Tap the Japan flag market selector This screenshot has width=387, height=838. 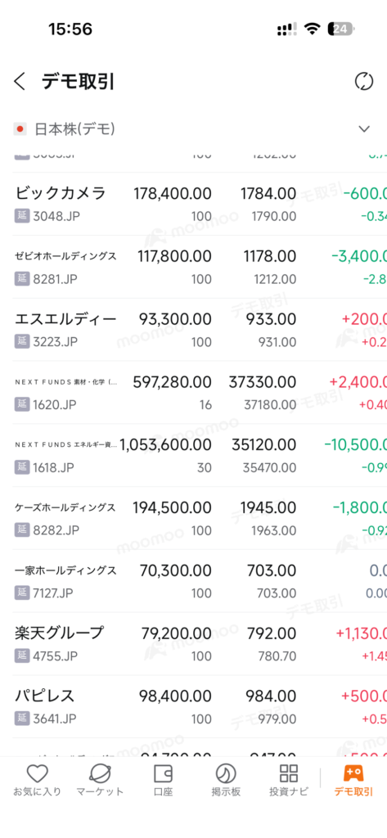click(20, 128)
